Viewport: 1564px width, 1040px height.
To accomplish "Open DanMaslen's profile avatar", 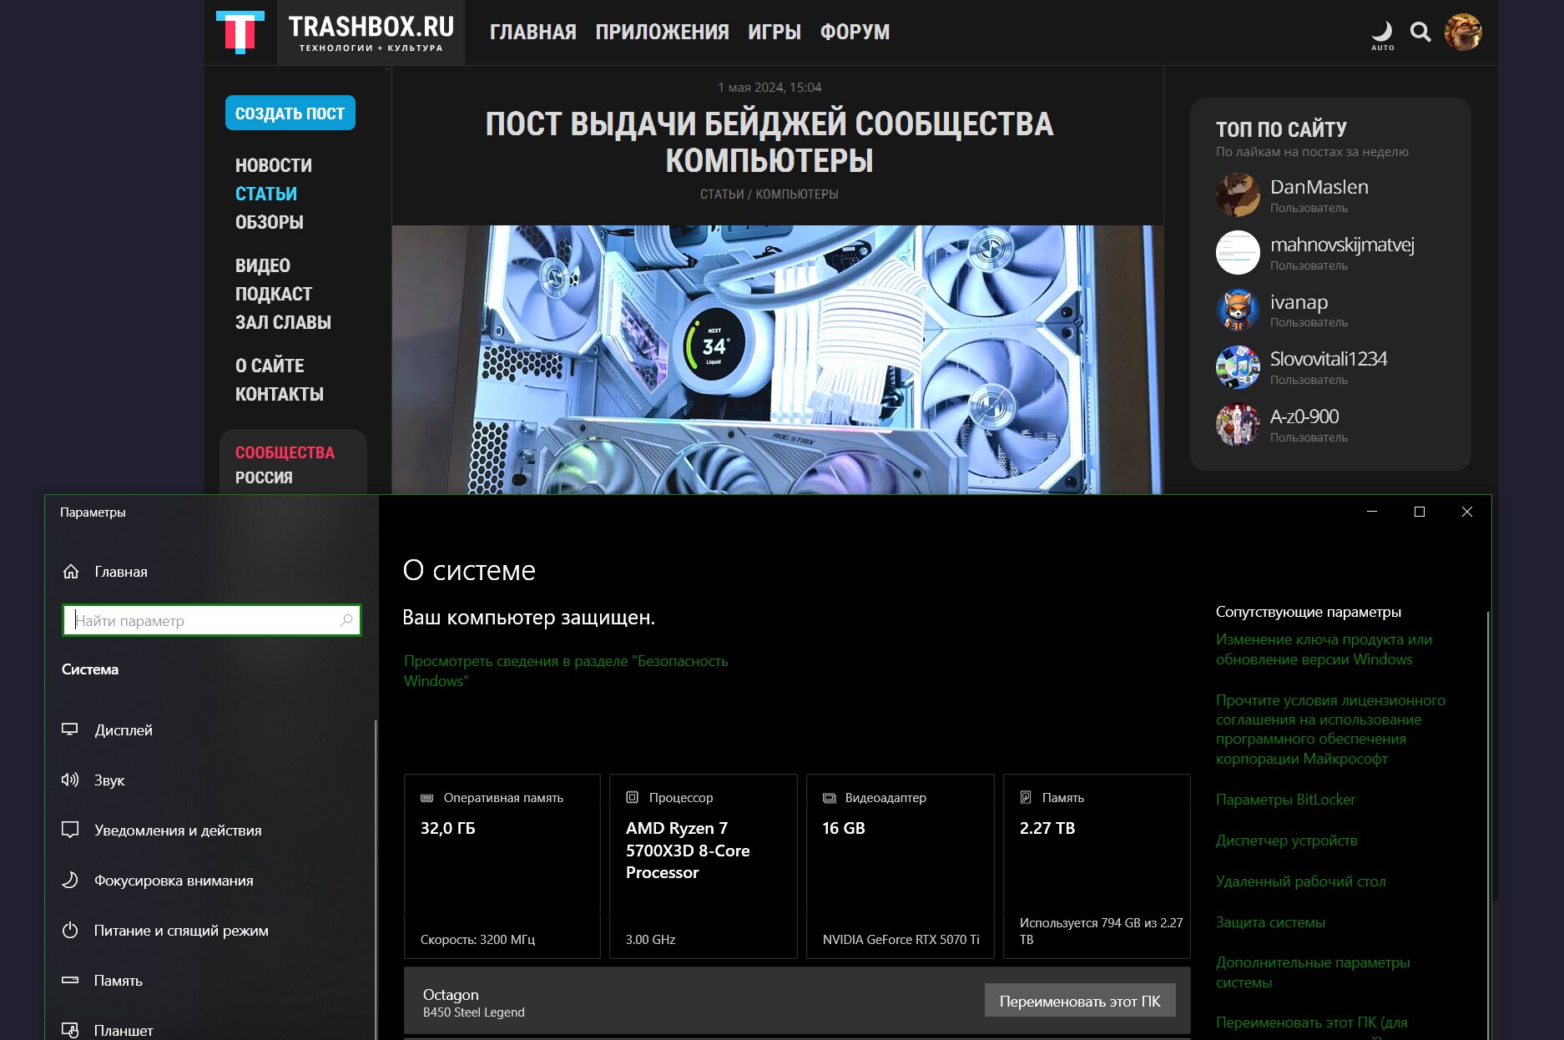I will (1238, 194).
